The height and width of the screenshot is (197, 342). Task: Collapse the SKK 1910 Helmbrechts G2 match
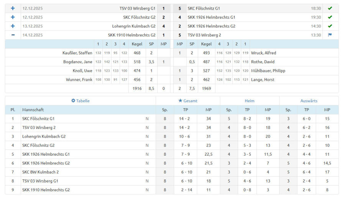(x=13, y=35)
